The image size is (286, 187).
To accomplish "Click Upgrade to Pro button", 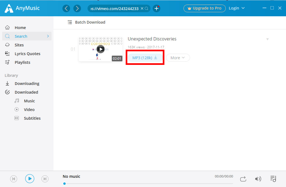I will tap(204, 8).
